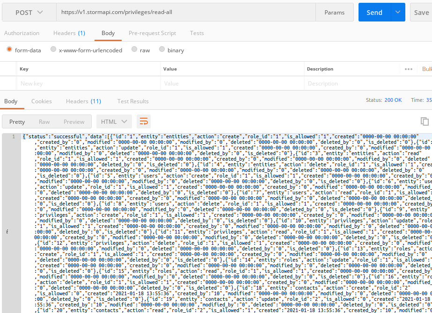The image size is (432, 313).
Task: Select the Preview response view
Action: (x=74, y=121)
